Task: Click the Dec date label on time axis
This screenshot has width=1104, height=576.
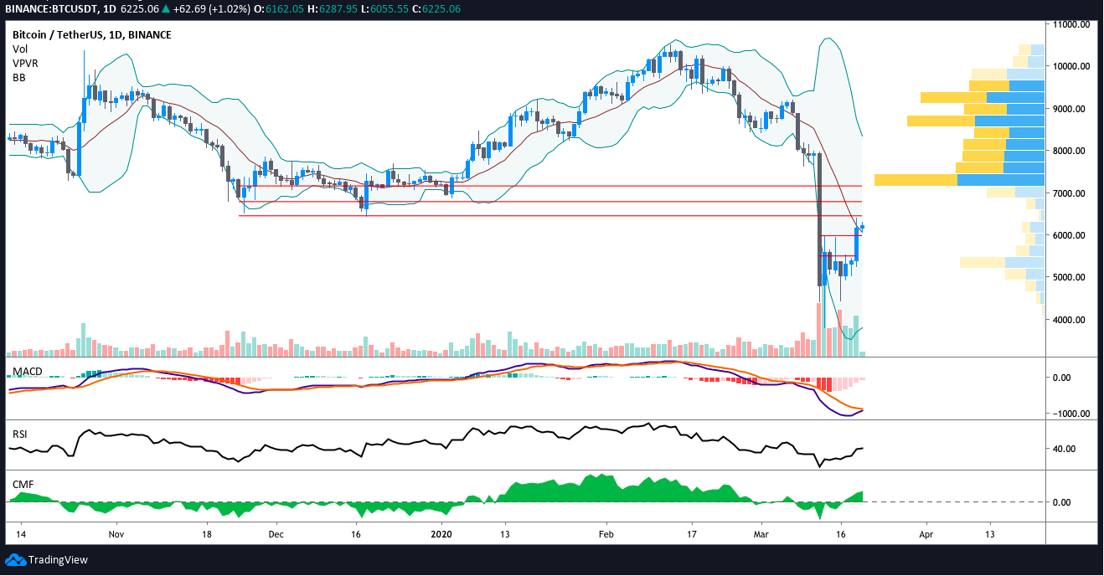Action: pyautogui.click(x=277, y=532)
